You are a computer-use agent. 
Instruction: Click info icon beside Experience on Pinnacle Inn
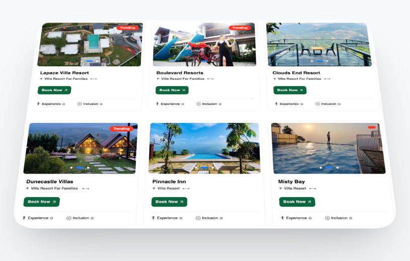tap(181, 218)
